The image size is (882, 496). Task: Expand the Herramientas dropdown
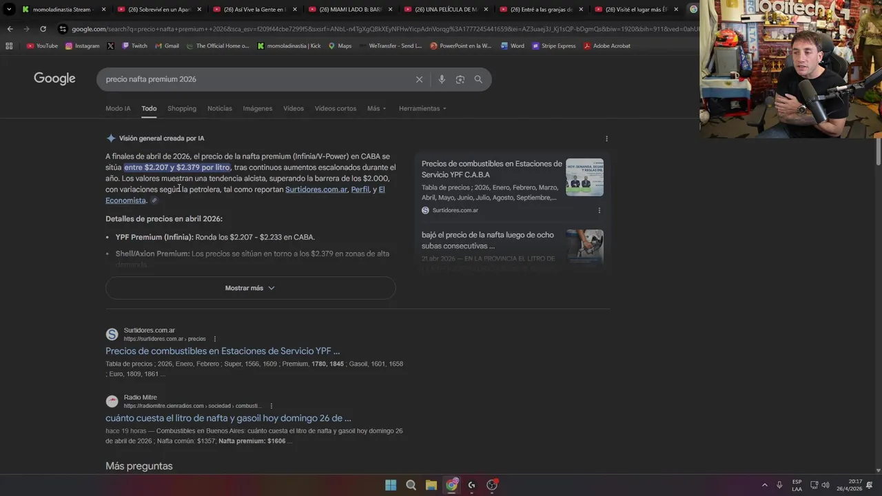point(422,108)
